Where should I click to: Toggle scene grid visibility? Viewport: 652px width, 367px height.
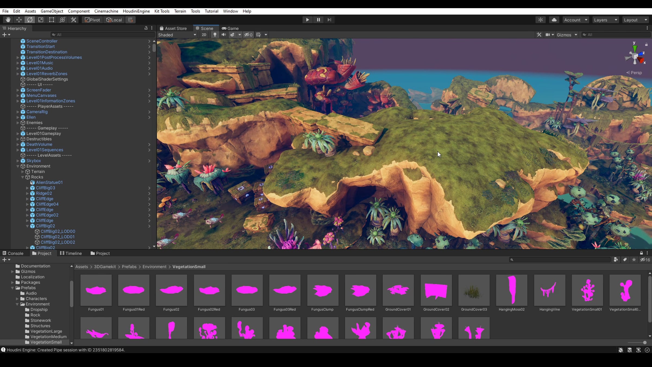click(258, 35)
